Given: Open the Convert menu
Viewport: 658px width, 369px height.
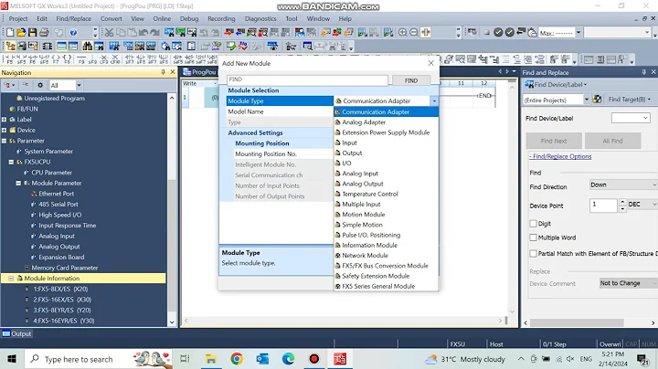Looking at the screenshot, I should [x=111, y=19].
